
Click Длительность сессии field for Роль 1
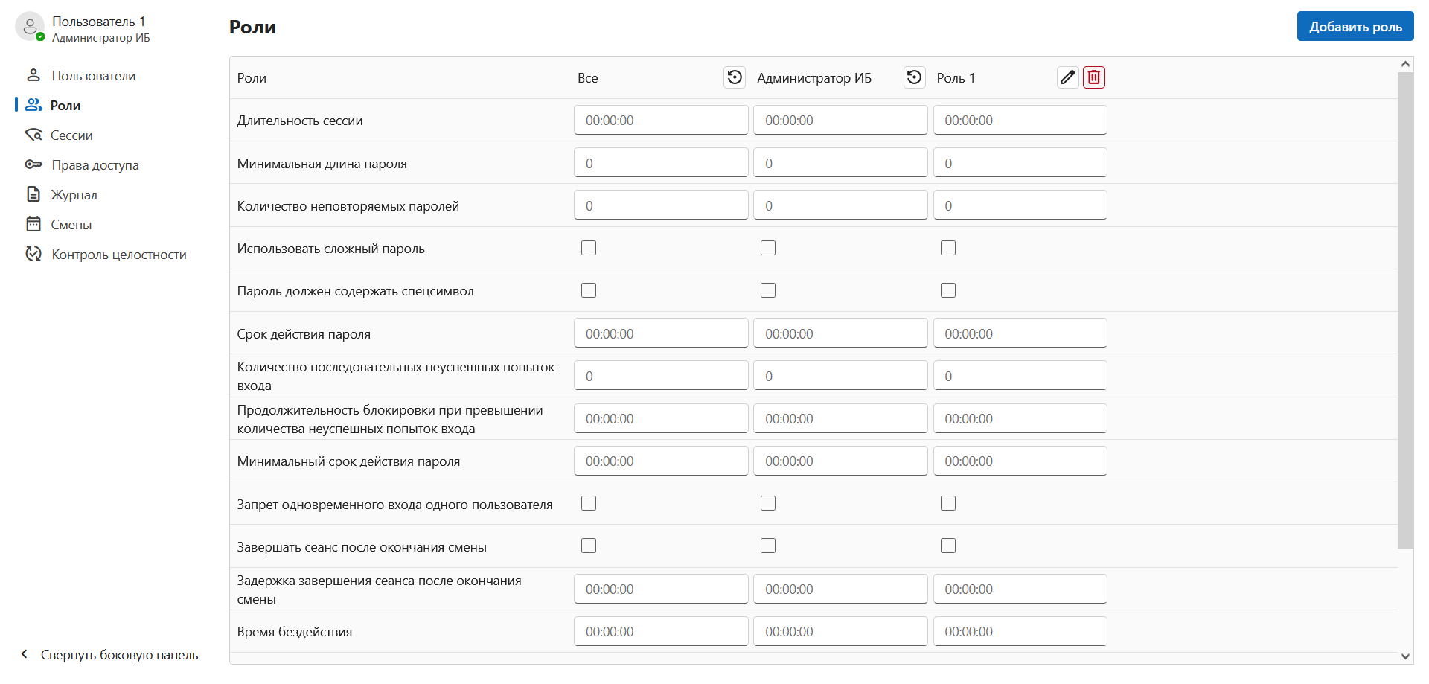click(1020, 120)
